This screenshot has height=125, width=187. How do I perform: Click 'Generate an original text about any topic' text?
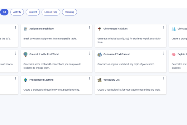pyautogui.click(x=126, y=64)
